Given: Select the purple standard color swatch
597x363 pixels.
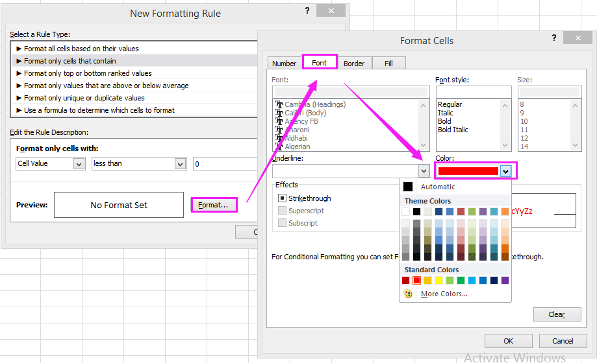Looking at the screenshot, I should point(505,280).
